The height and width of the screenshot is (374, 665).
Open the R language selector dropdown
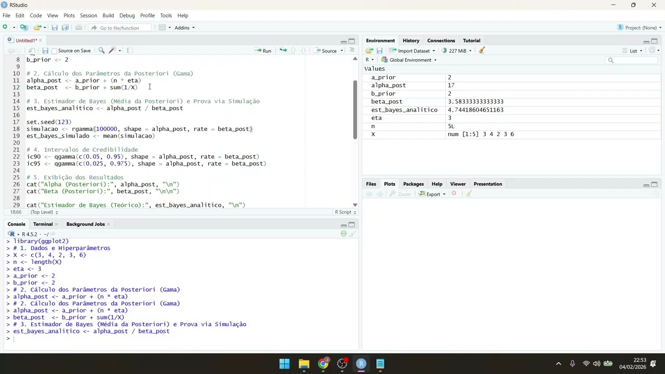point(369,60)
